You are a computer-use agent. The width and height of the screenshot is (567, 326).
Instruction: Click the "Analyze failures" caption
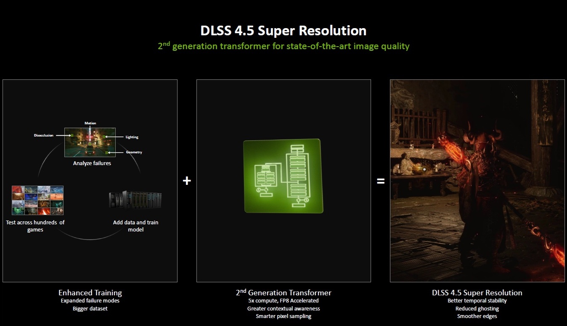(x=92, y=163)
